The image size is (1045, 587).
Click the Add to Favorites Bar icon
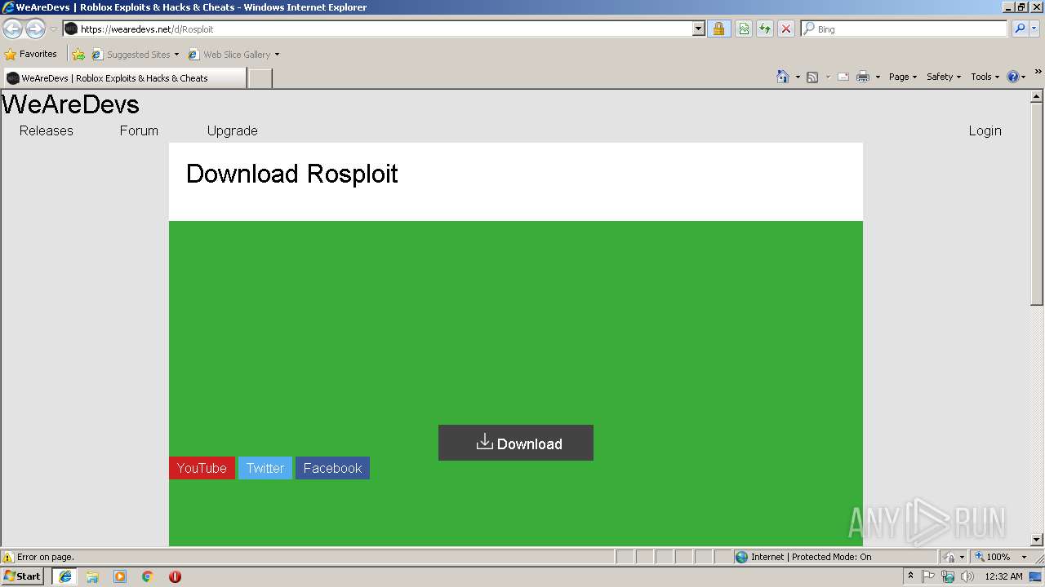pos(78,55)
